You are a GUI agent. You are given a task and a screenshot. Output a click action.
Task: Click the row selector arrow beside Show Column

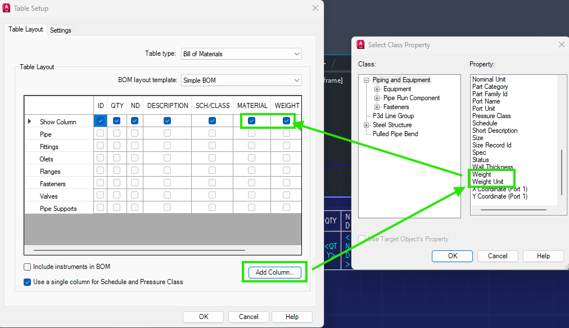point(29,122)
